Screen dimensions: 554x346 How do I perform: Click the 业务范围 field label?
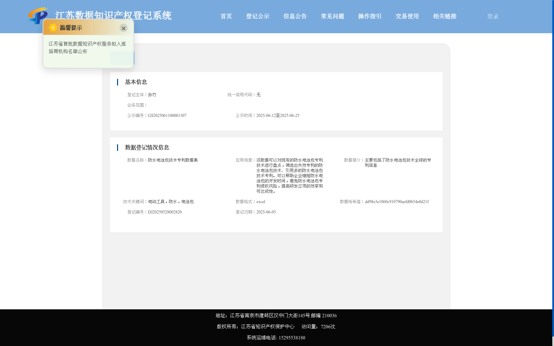137,105
